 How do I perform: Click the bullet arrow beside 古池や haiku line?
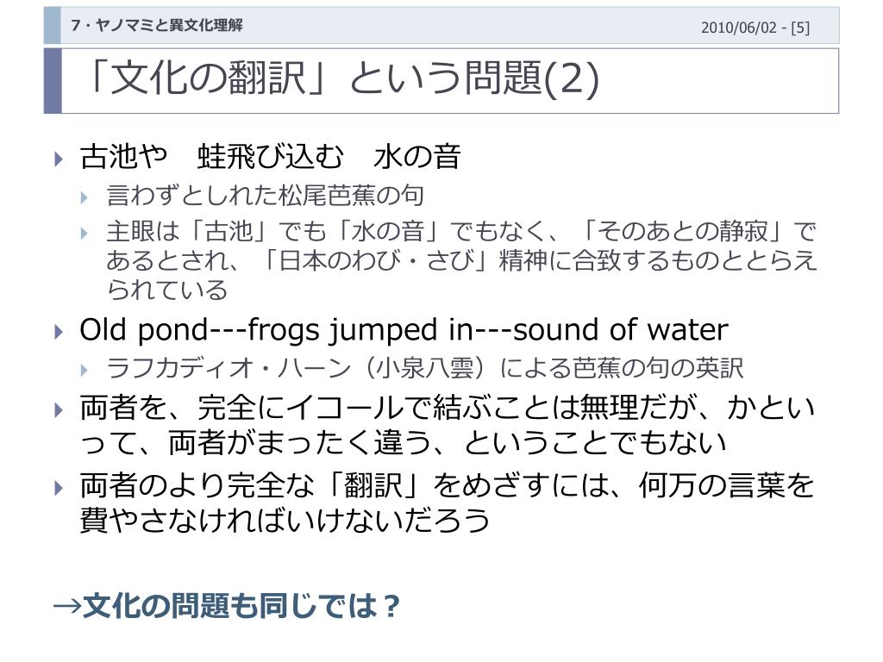tap(59, 159)
